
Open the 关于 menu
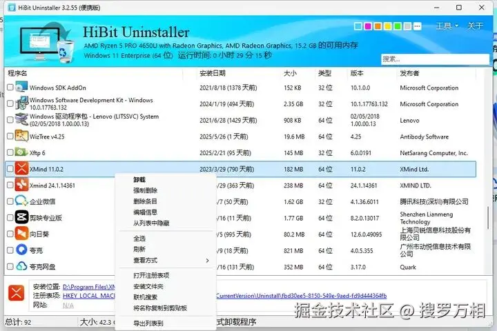(475, 26)
